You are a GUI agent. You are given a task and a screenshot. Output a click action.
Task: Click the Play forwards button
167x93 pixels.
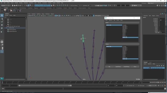click(159, 82)
